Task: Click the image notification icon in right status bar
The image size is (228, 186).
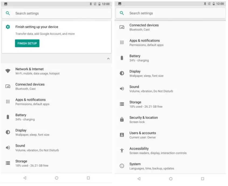Action: tap(120, 4)
